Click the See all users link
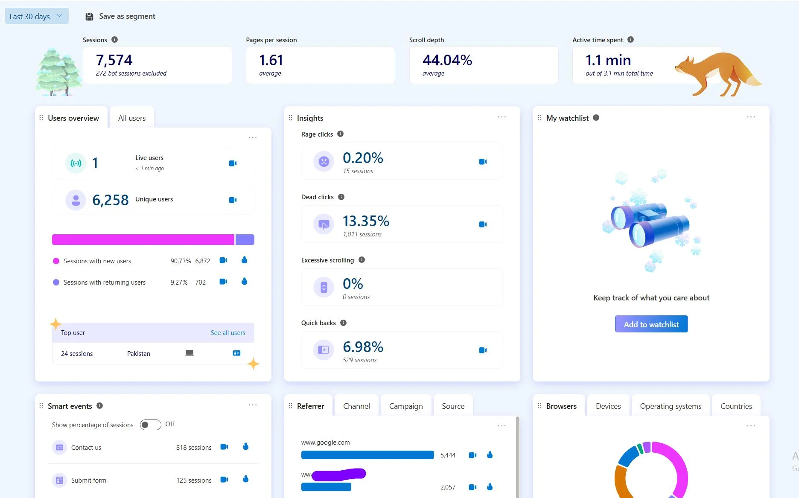The width and height of the screenshot is (799, 498). (228, 333)
